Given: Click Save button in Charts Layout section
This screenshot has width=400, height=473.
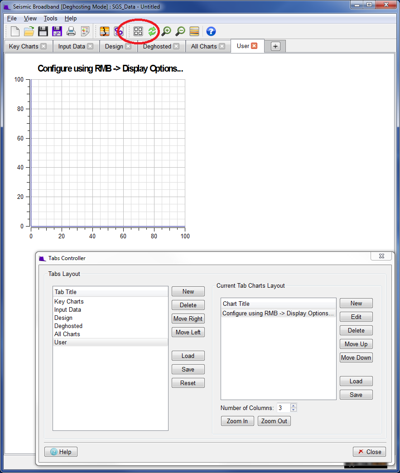Looking at the screenshot, I should pos(356,395).
